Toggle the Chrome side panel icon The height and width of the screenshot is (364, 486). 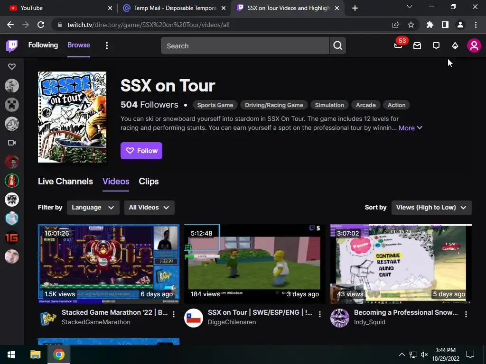445,25
